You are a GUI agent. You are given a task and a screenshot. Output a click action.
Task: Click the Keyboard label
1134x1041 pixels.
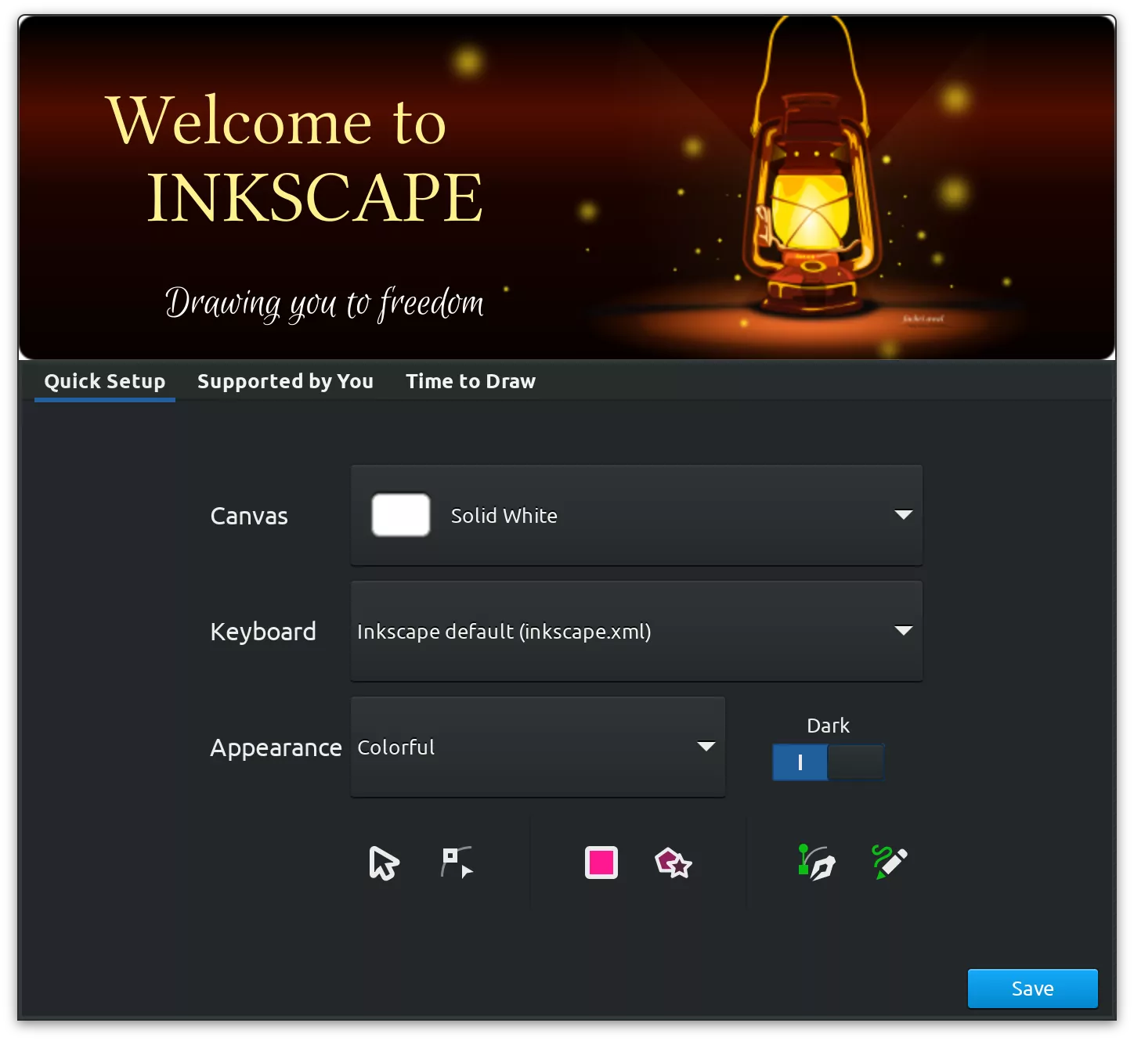[x=263, y=631]
